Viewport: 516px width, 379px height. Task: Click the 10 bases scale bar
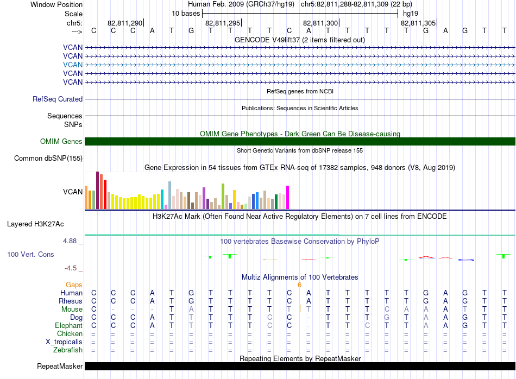pos(300,13)
